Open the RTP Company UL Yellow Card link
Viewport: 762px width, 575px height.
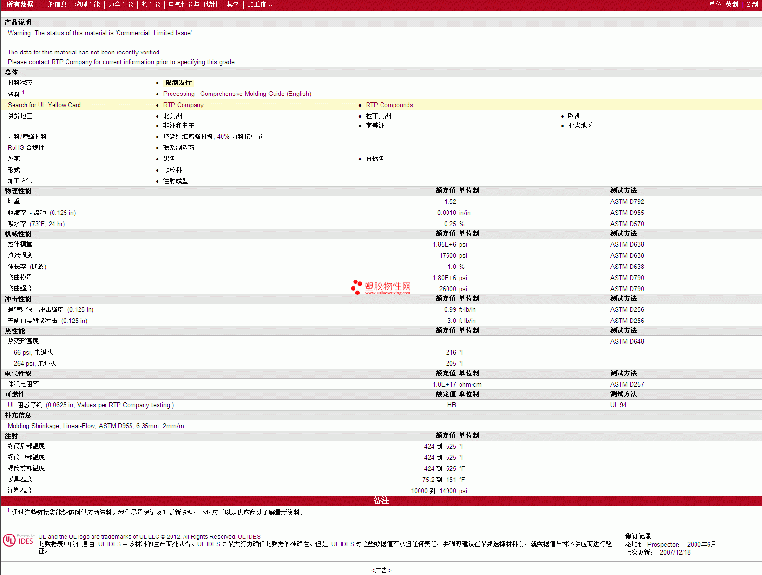tap(184, 105)
